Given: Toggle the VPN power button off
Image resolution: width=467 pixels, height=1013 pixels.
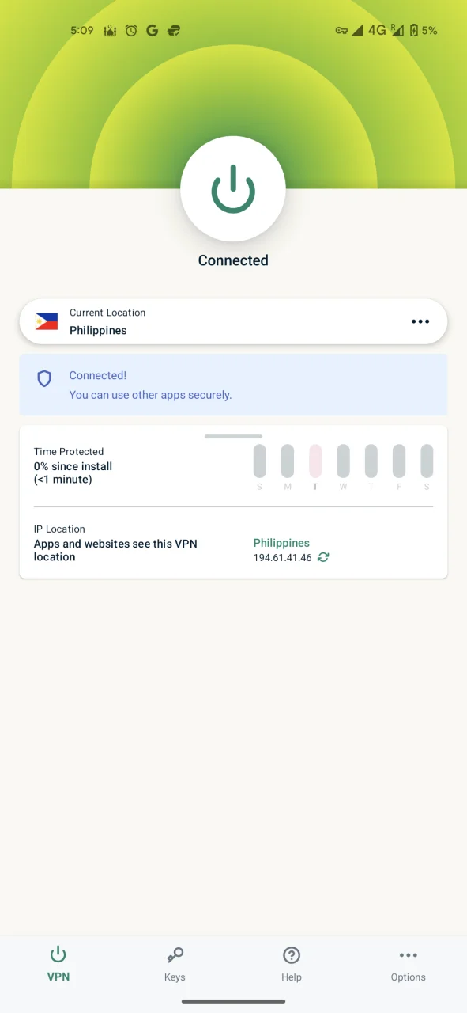Looking at the screenshot, I should click(x=233, y=189).
